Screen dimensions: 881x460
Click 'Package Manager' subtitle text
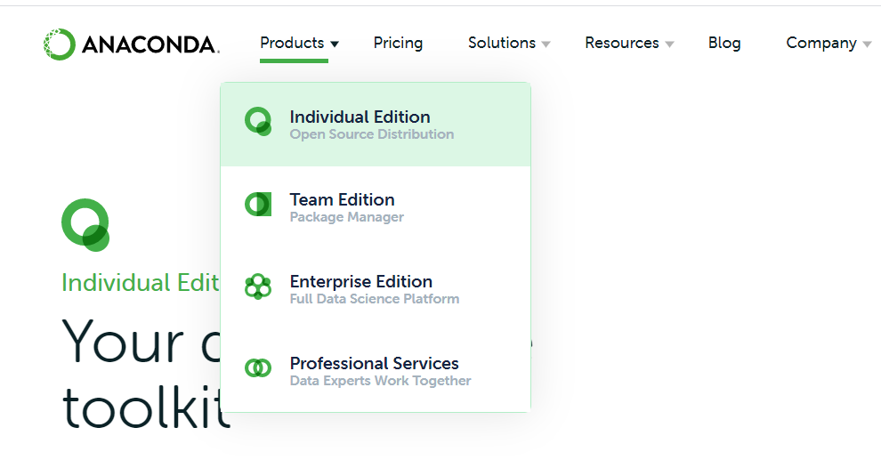click(347, 217)
